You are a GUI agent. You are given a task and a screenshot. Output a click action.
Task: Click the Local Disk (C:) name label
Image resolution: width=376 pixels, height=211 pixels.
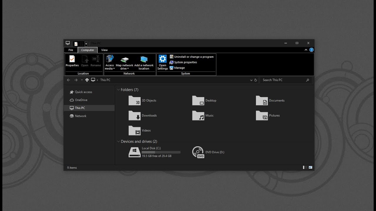[151, 148]
